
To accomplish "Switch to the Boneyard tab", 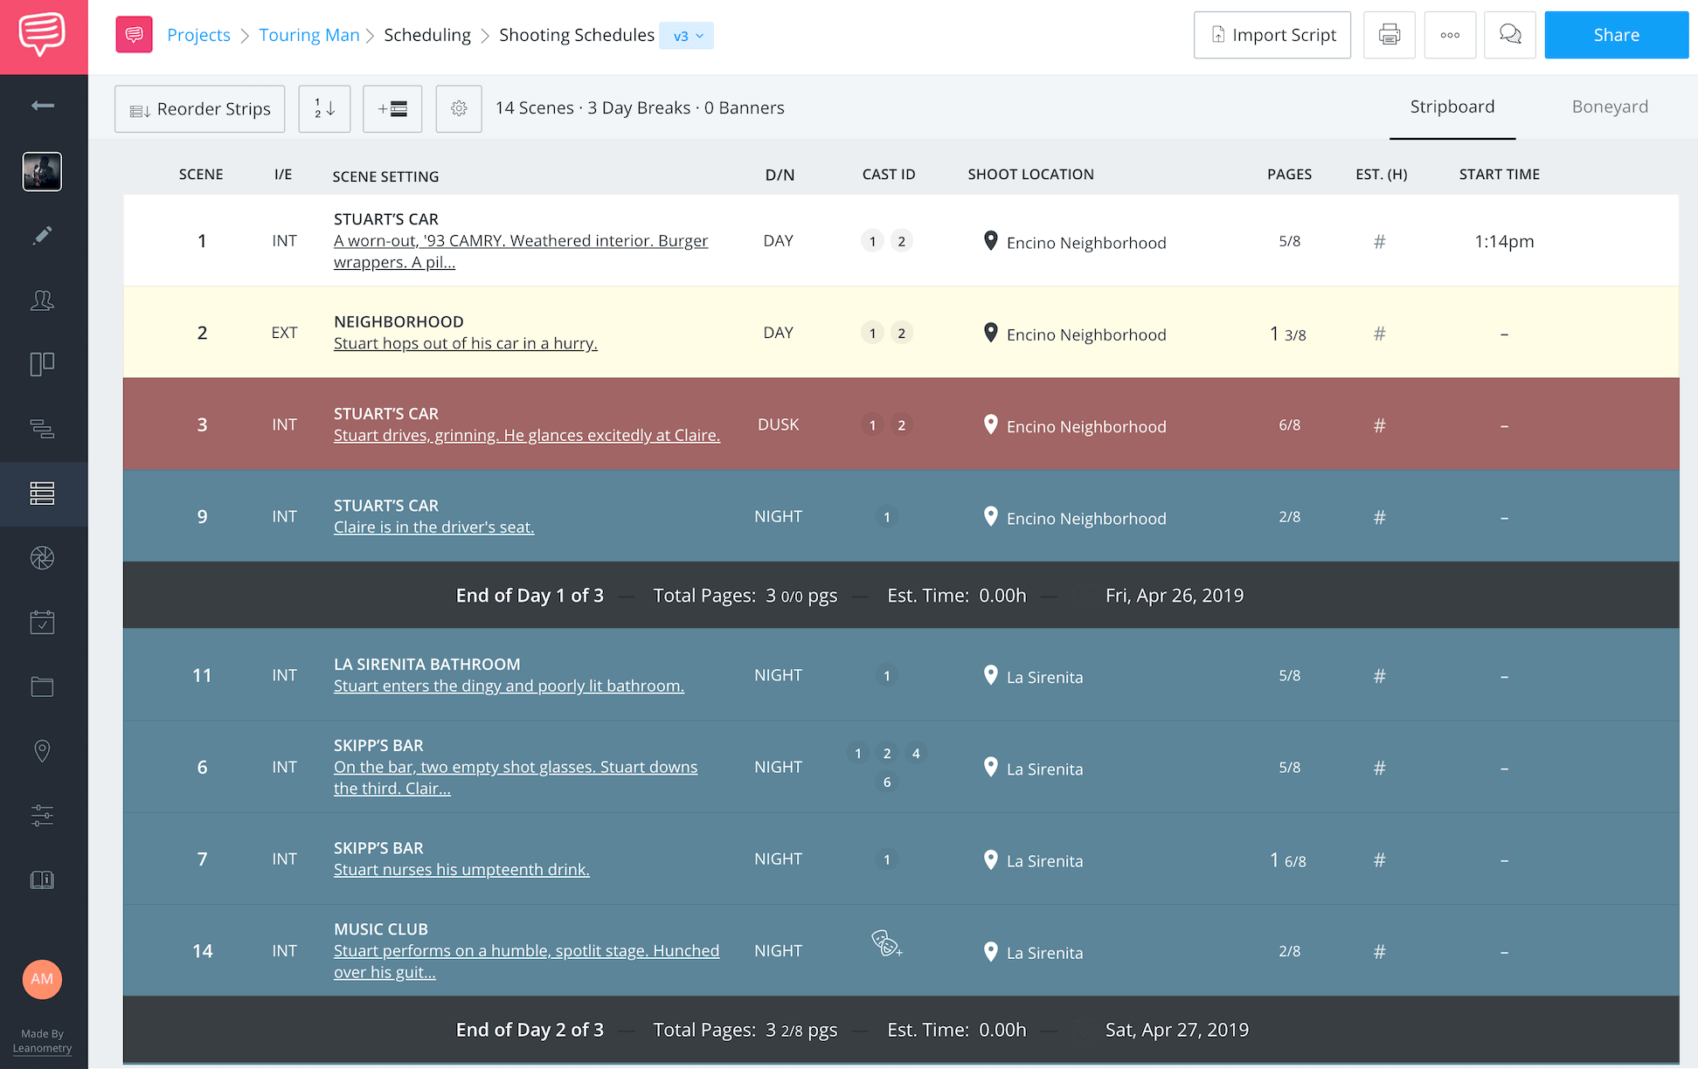I will pyautogui.click(x=1610, y=107).
